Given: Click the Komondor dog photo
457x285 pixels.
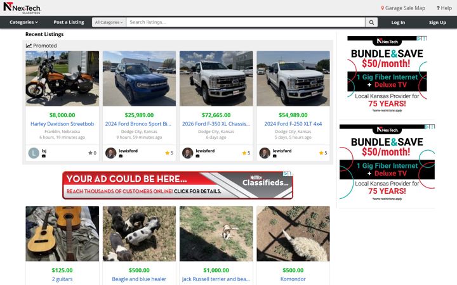Looking at the screenshot, I should (293, 234).
